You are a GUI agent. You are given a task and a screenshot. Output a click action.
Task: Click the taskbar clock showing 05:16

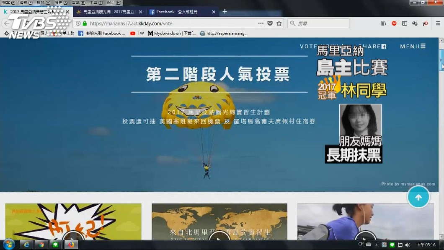(x=426, y=245)
